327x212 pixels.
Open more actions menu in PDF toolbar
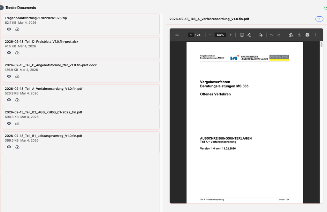point(316,35)
